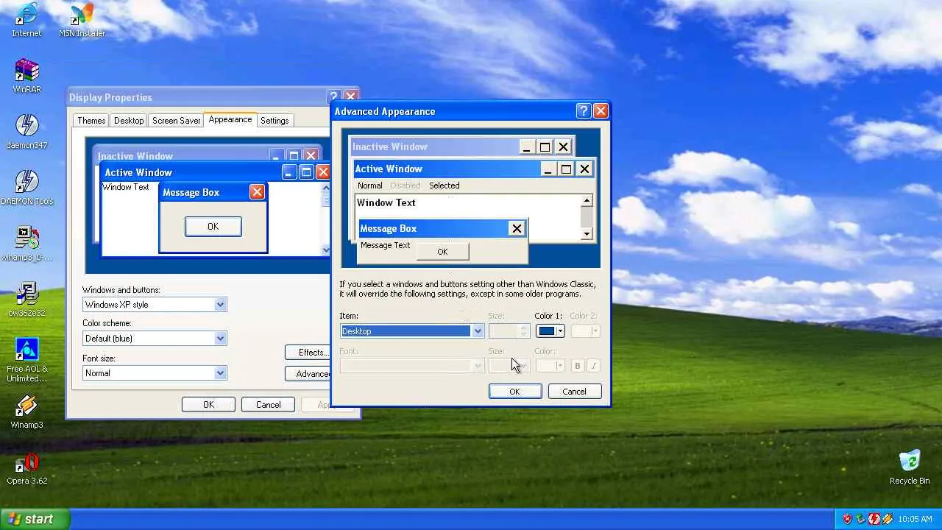Click the Safely Remove Hardware tray icon

(860, 519)
